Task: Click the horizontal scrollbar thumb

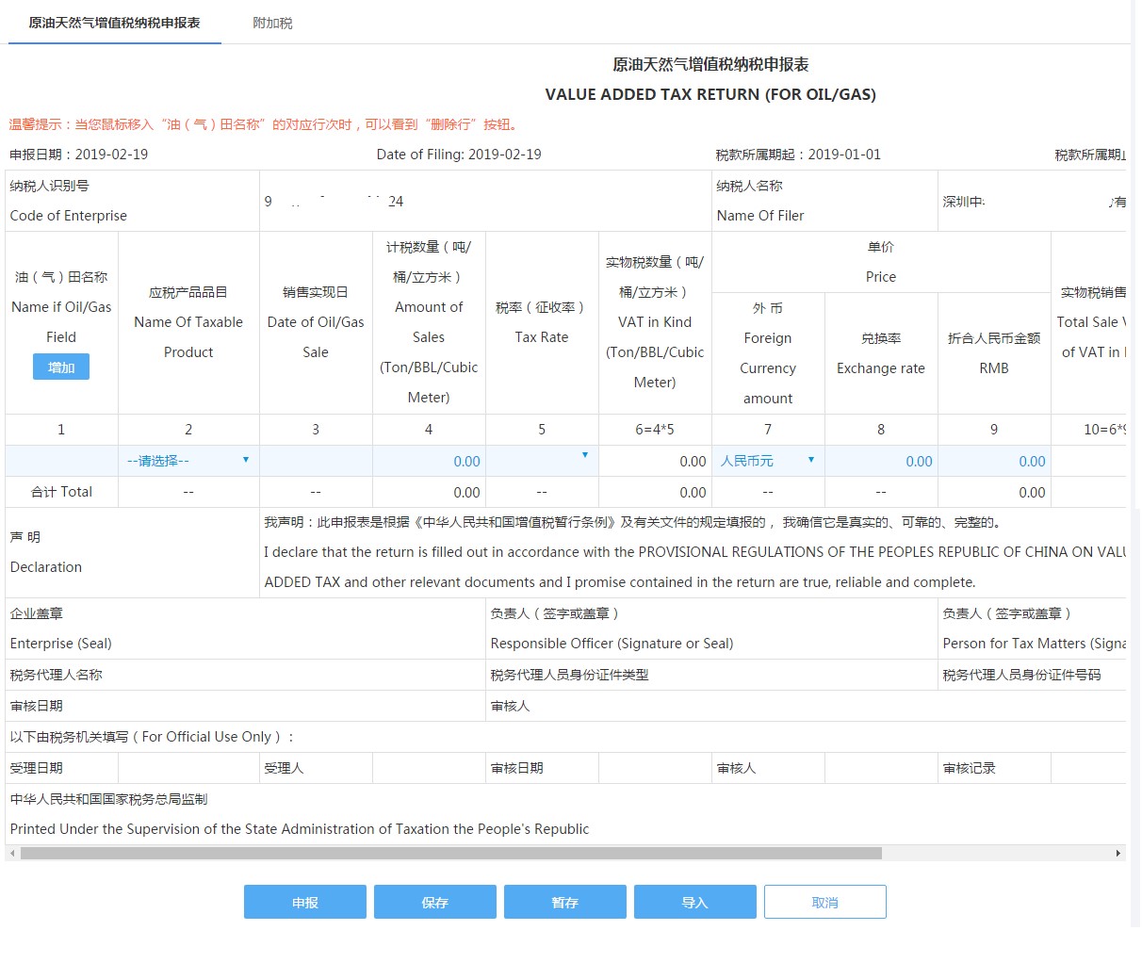Action: 450,854
